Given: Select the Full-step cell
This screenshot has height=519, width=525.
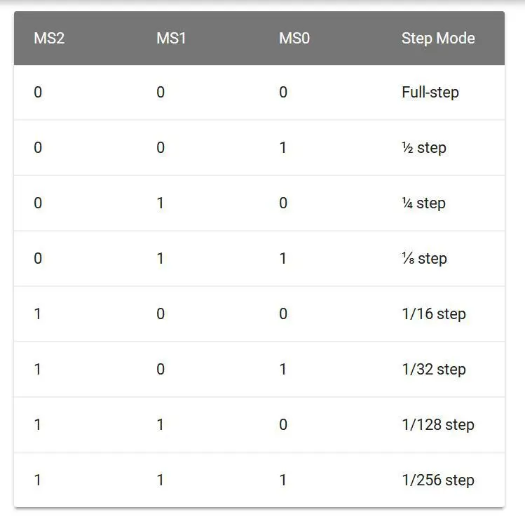Looking at the screenshot, I should pos(430,92).
